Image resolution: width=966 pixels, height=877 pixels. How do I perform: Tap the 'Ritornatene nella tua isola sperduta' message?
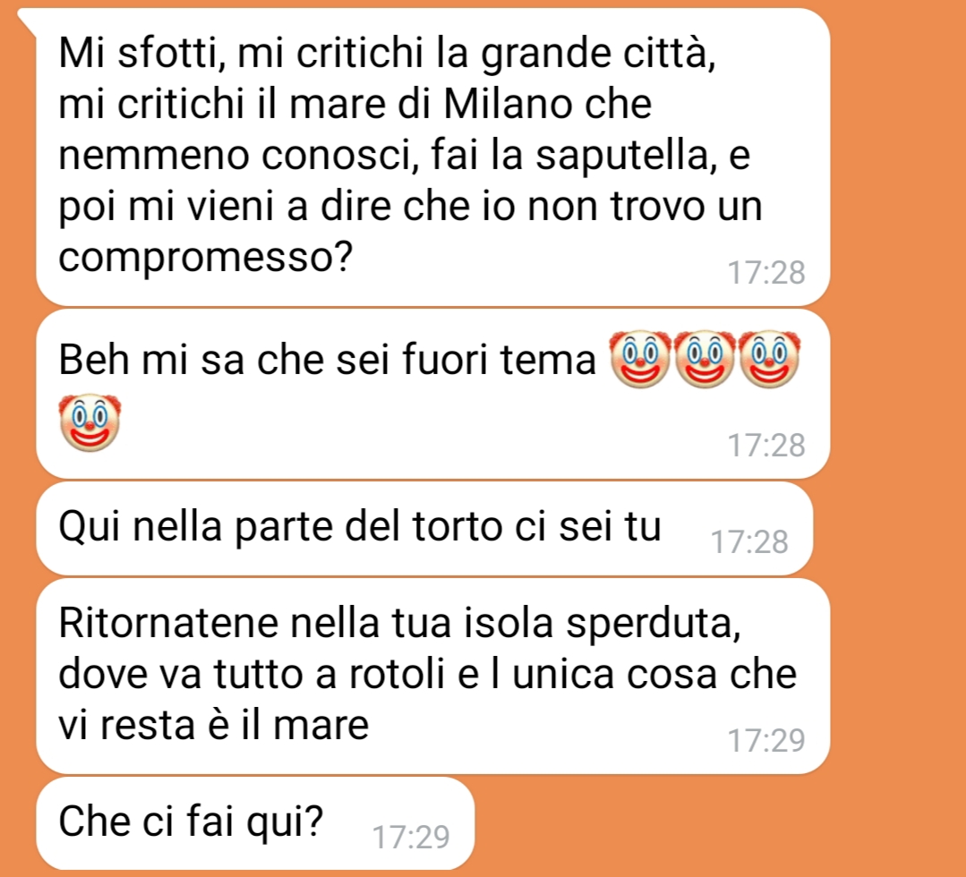tap(433, 677)
